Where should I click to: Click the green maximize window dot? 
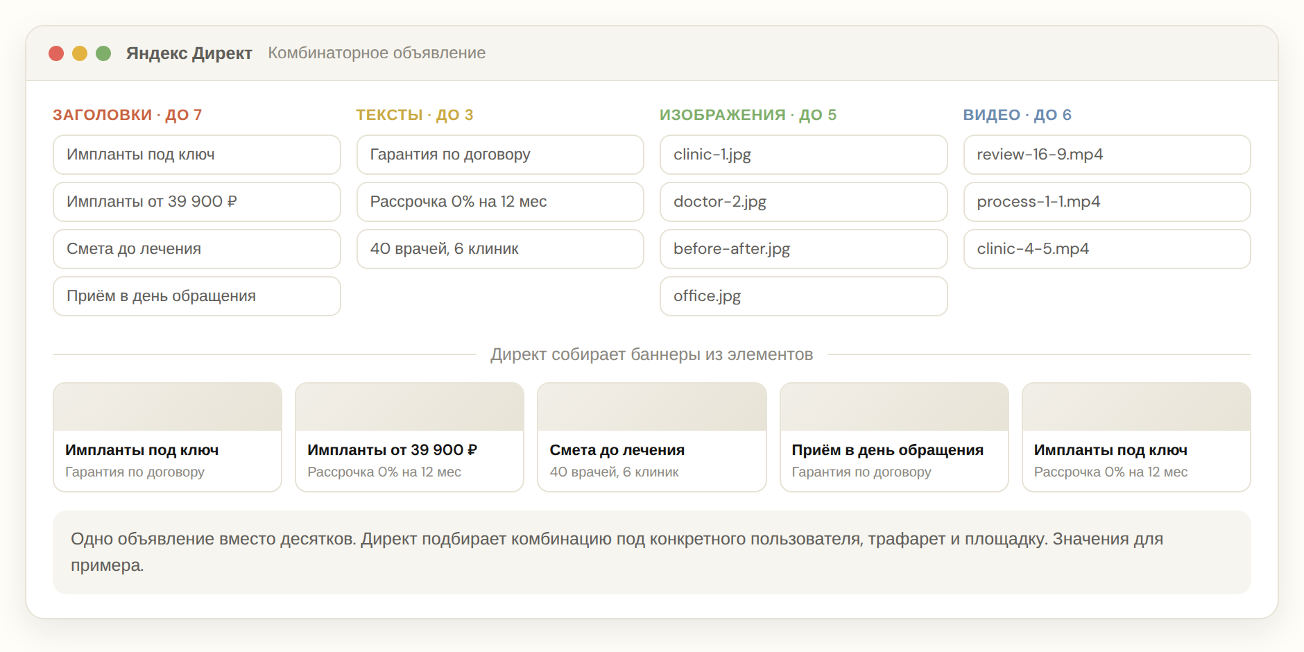click(103, 53)
